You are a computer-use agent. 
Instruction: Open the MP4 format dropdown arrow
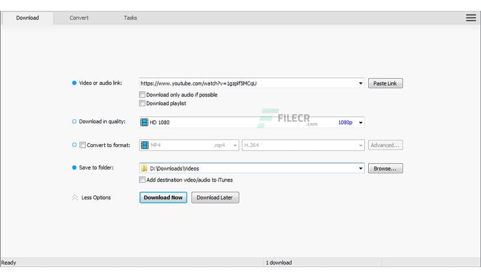pos(235,145)
